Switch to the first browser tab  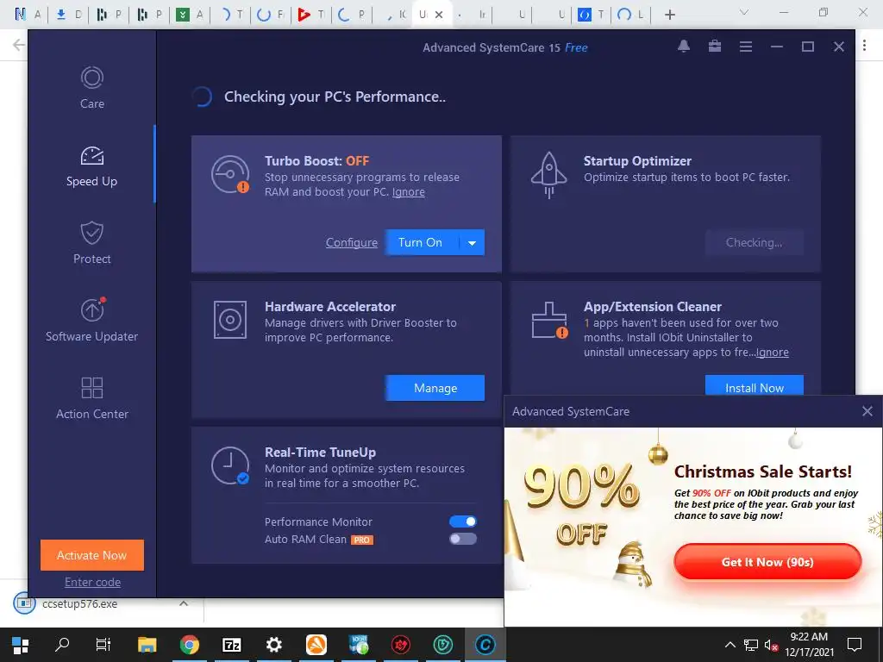click(x=28, y=14)
